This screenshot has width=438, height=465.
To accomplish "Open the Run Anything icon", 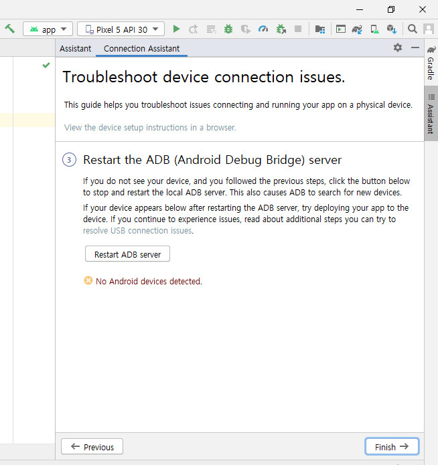I will pos(341,29).
